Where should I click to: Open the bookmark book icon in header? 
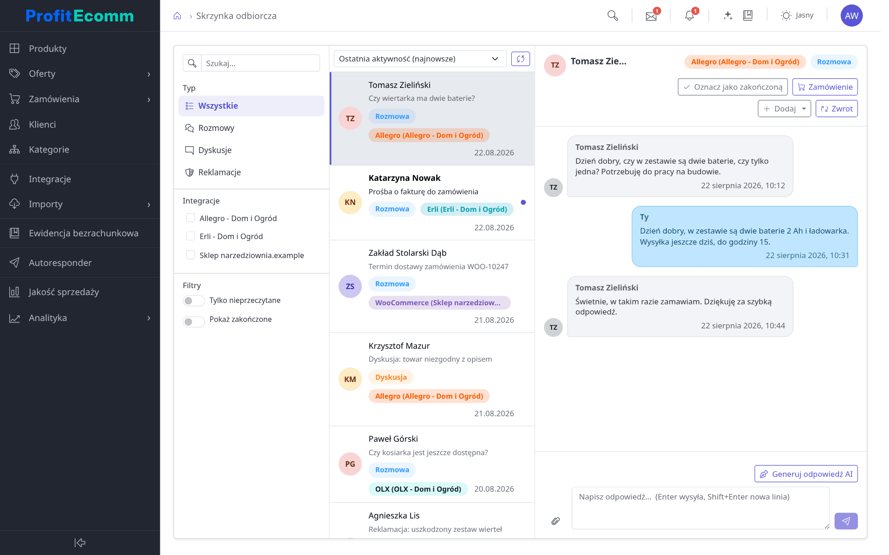pos(748,16)
